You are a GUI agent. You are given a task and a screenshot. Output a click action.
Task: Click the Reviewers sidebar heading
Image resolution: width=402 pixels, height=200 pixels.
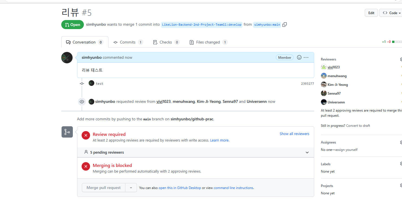tap(328, 59)
